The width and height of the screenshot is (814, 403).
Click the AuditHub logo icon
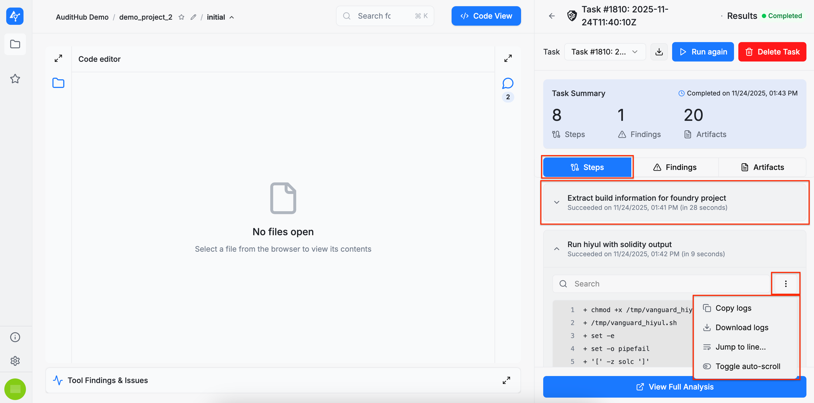click(x=15, y=16)
